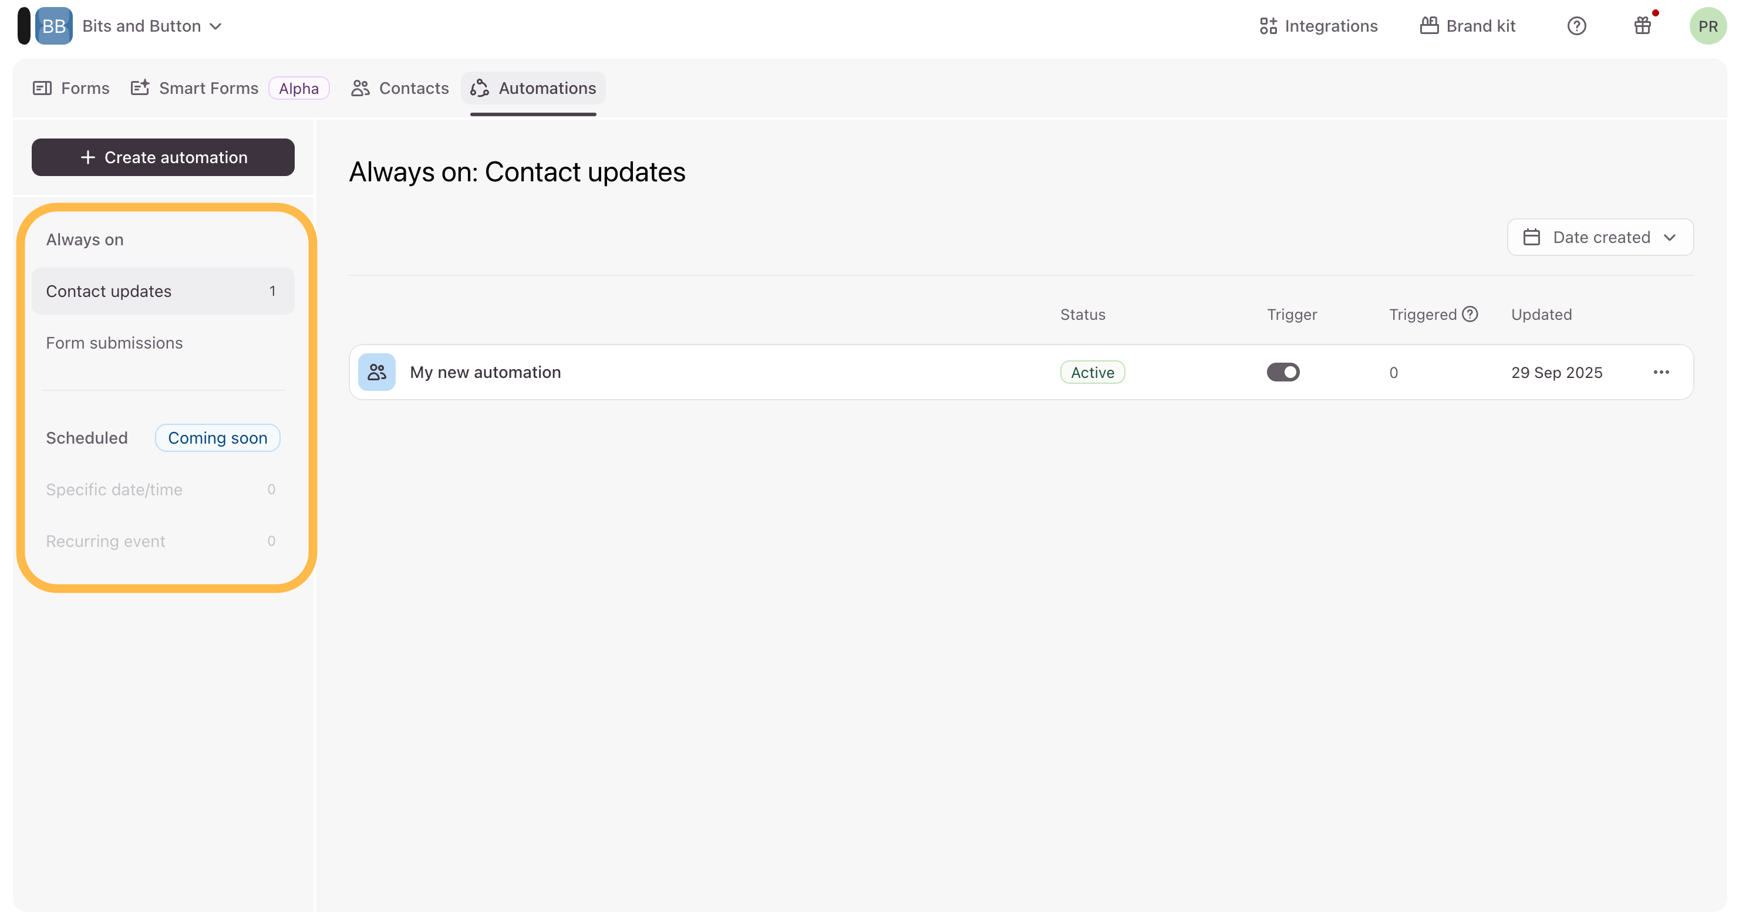The image size is (1739, 919).
Task: Click the calendar icon in sort control
Action: coord(1531,238)
